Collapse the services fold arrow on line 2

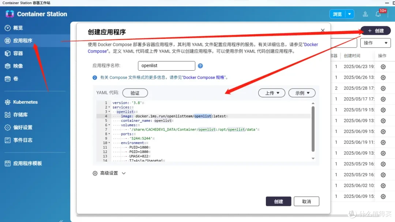109,108
